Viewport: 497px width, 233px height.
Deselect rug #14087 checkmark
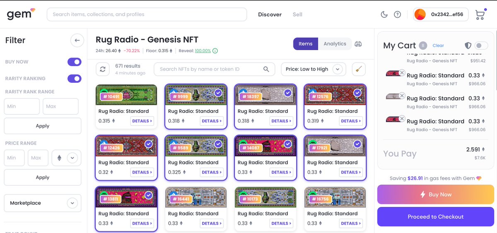288,144
